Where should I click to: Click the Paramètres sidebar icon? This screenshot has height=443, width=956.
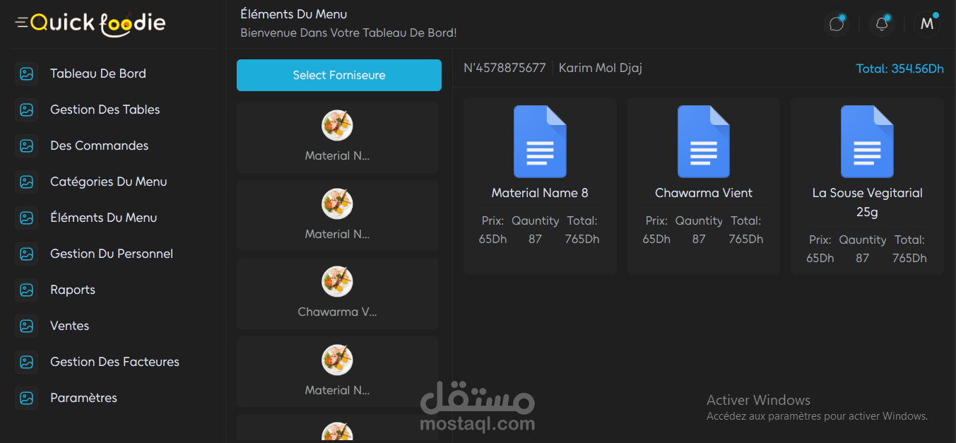tap(27, 398)
